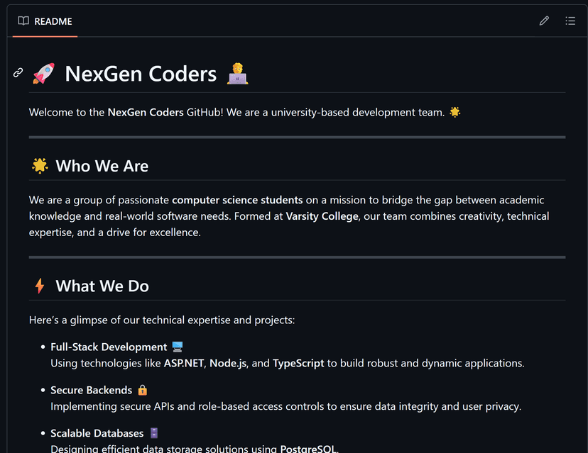Click the bold Varsity College text
588x453 pixels.
pyautogui.click(x=322, y=216)
